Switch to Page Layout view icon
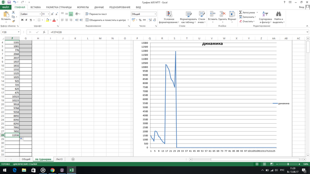The height and width of the screenshot is (174, 310). [264, 164]
